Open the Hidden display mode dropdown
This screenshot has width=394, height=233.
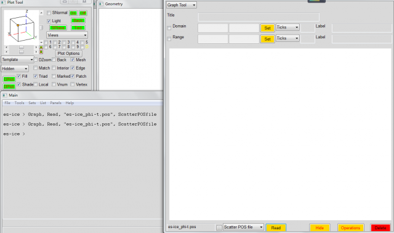pos(15,68)
